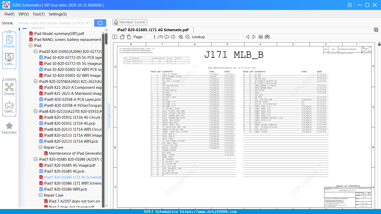
Task: Open iPad9-820-02558-A YiDianTong file
Action: pyautogui.click(x=70, y=106)
